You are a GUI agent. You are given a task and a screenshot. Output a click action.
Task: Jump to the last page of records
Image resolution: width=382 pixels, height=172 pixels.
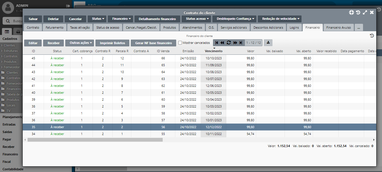pyautogui.click(x=241, y=43)
